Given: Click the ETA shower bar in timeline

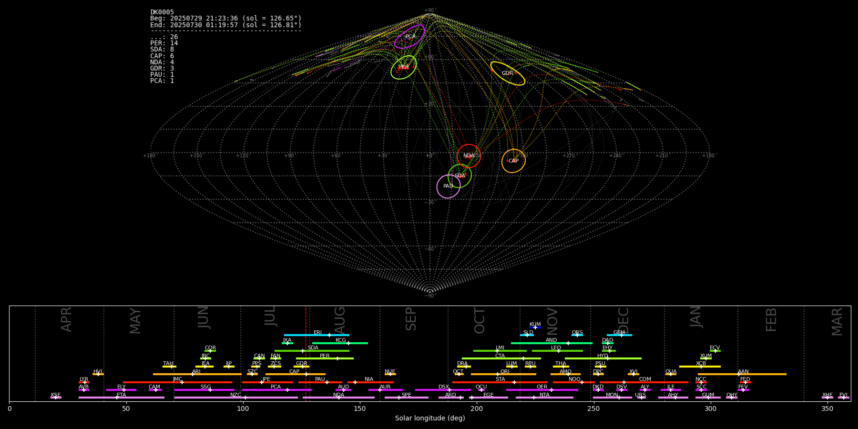Looking at the screenshot, I should (x=122, y=398).
